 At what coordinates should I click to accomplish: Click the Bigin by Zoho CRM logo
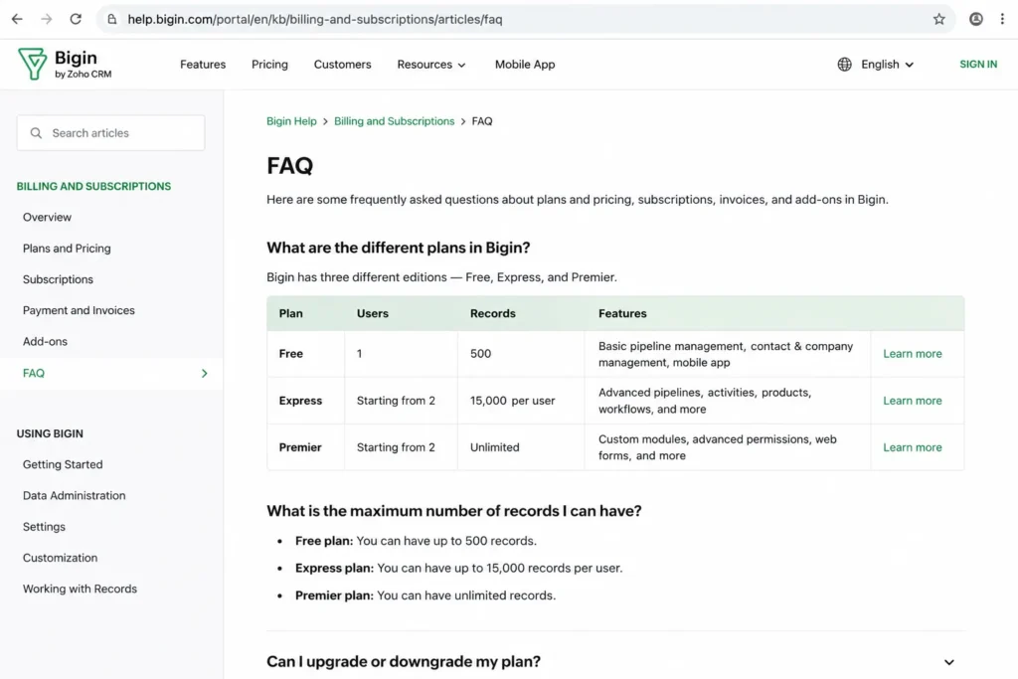click(65, 64)
